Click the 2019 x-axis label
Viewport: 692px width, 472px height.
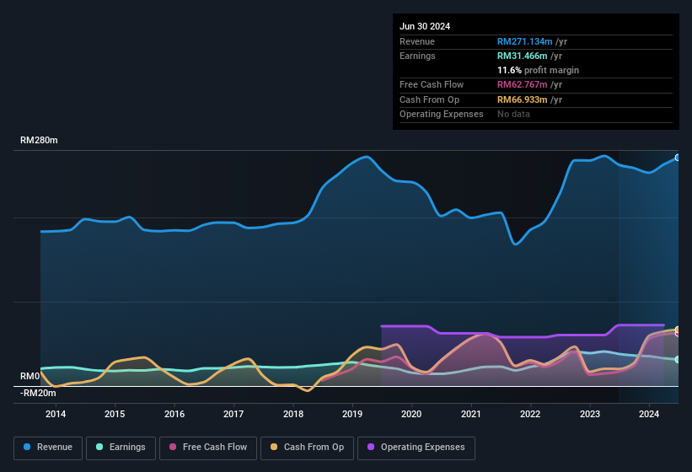coord(352,414)
